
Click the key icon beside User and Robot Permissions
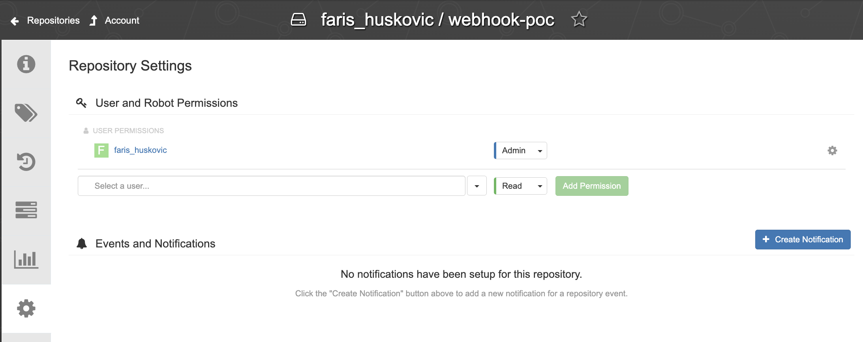click(82, 102)
